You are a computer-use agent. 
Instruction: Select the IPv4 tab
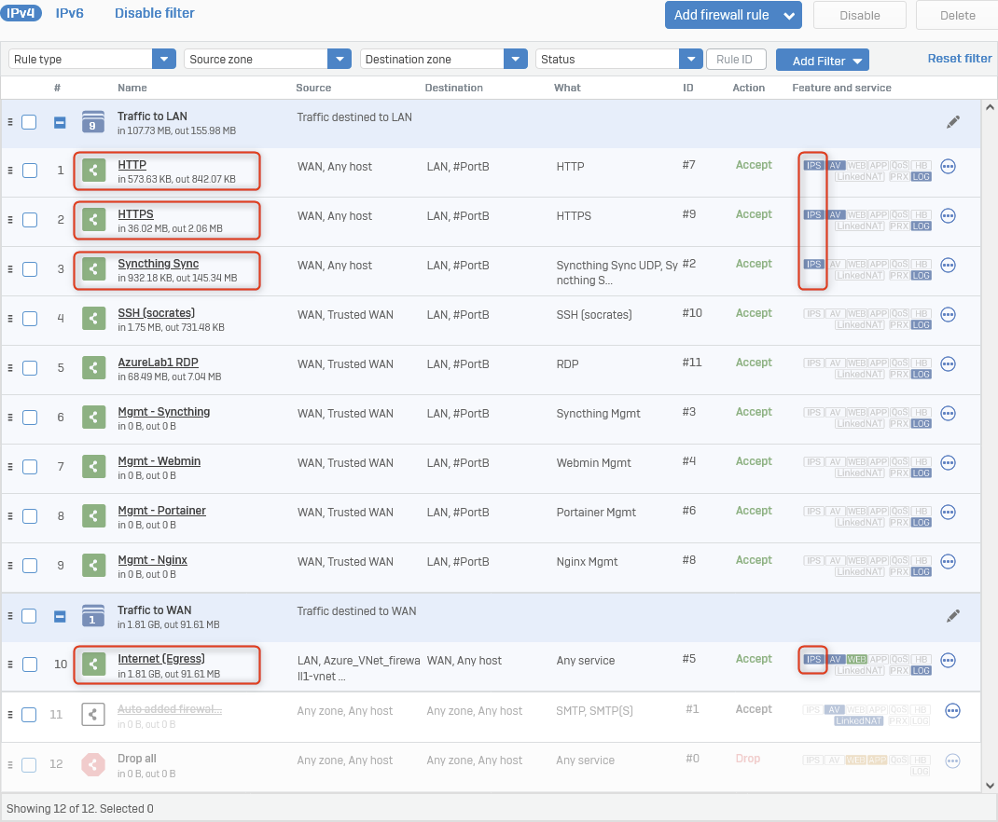pos(21,13)
